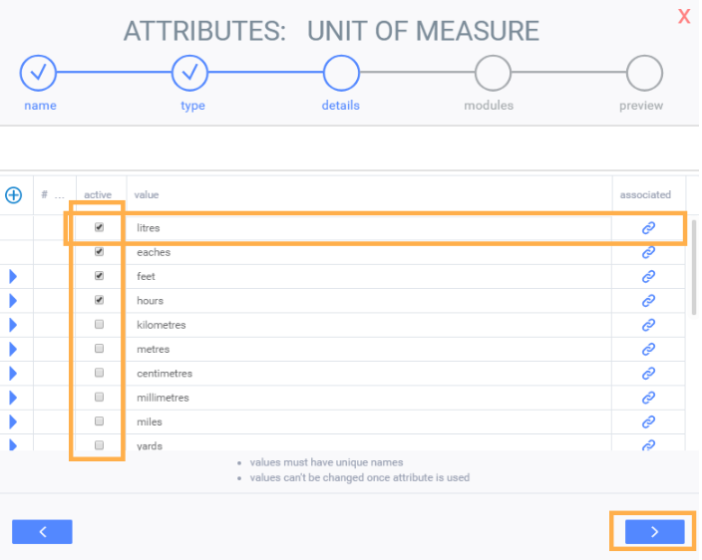Click the back arrow button
The height and width of the screenshot is (560, 702).
point(42,532)
